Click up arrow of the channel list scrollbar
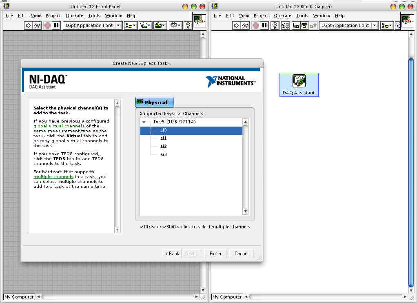Viewport: 417px width, 303px height. (x=246, y=122)
